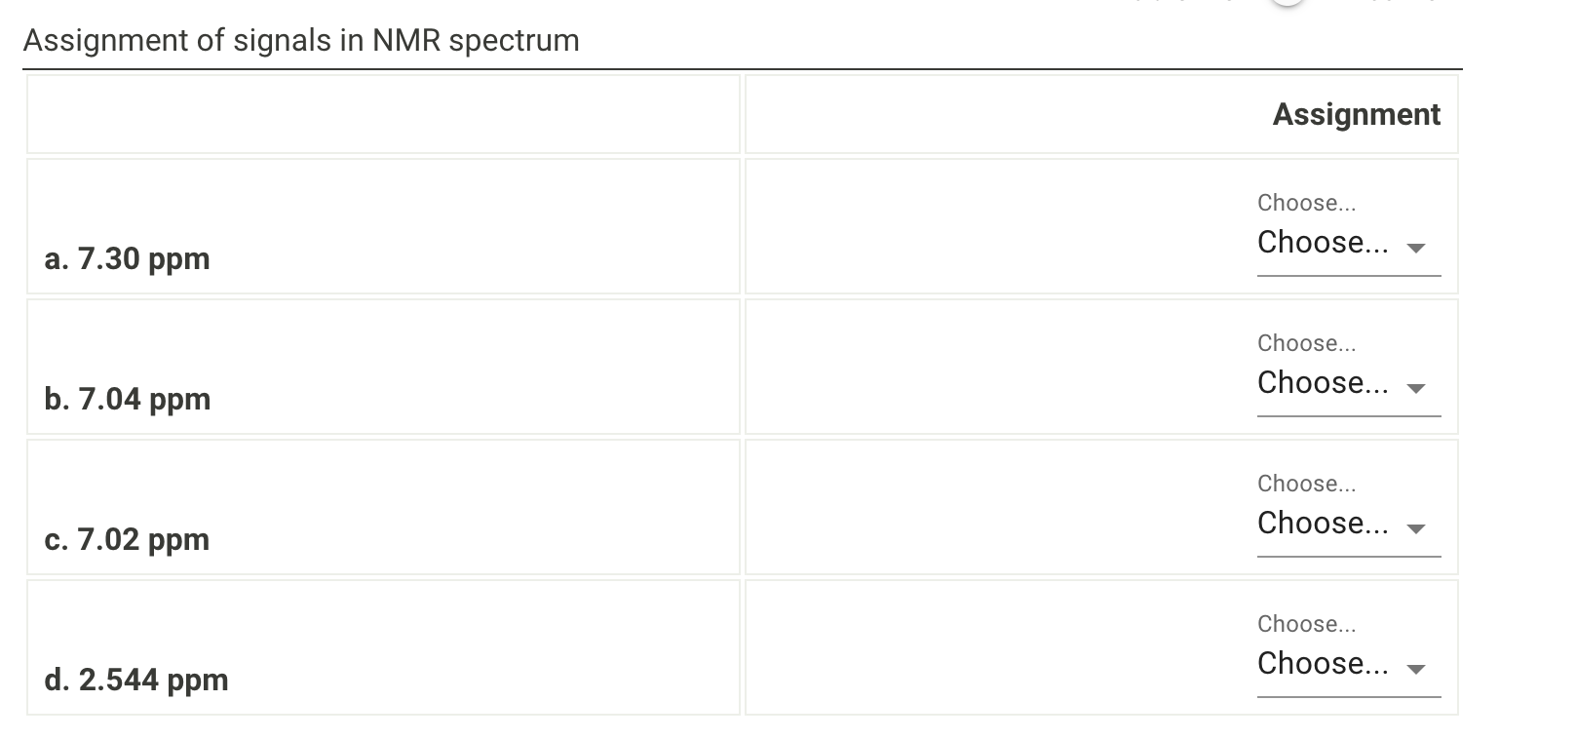This screenshot has height=740, width=1576.
Task: Click the small 'Choose...' label above the 7.04 ppm dropdown
Action: click(1306, 343)
